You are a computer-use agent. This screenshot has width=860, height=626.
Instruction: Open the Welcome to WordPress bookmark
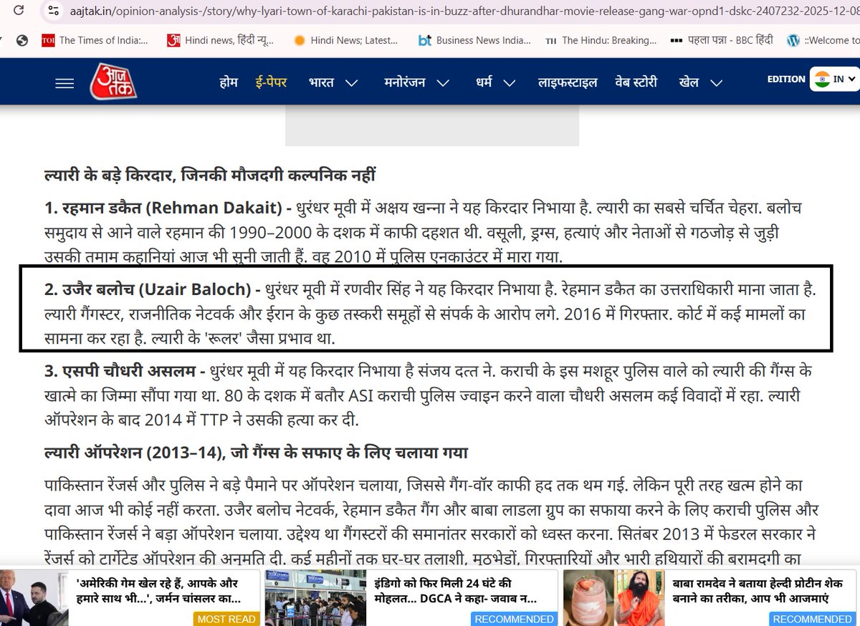823,41
